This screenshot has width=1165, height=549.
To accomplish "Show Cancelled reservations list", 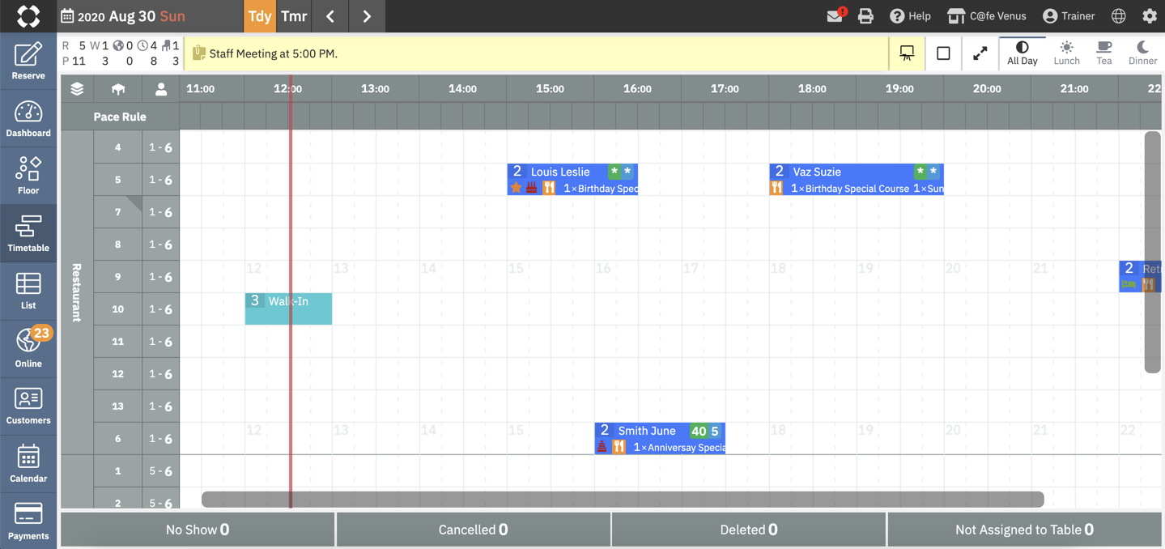I will pyautogui.click(x=473, y=530).
